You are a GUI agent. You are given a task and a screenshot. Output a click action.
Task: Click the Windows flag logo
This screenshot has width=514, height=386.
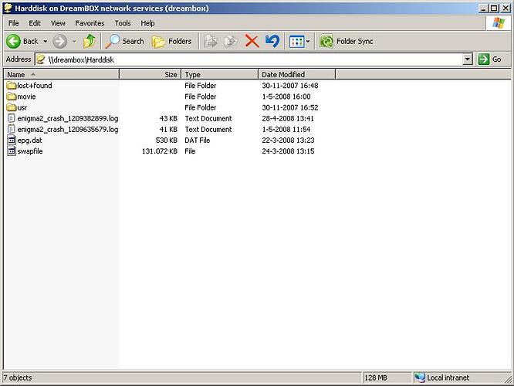[499, 23]
